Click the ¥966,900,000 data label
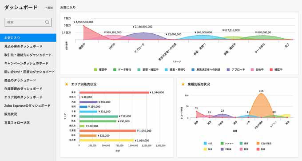The image size is (302, 161). click(203, 32)
